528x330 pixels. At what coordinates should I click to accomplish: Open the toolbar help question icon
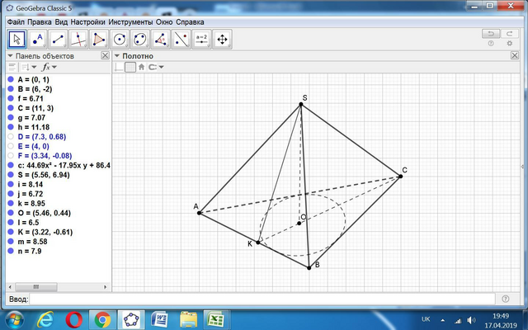click(491, 44)
